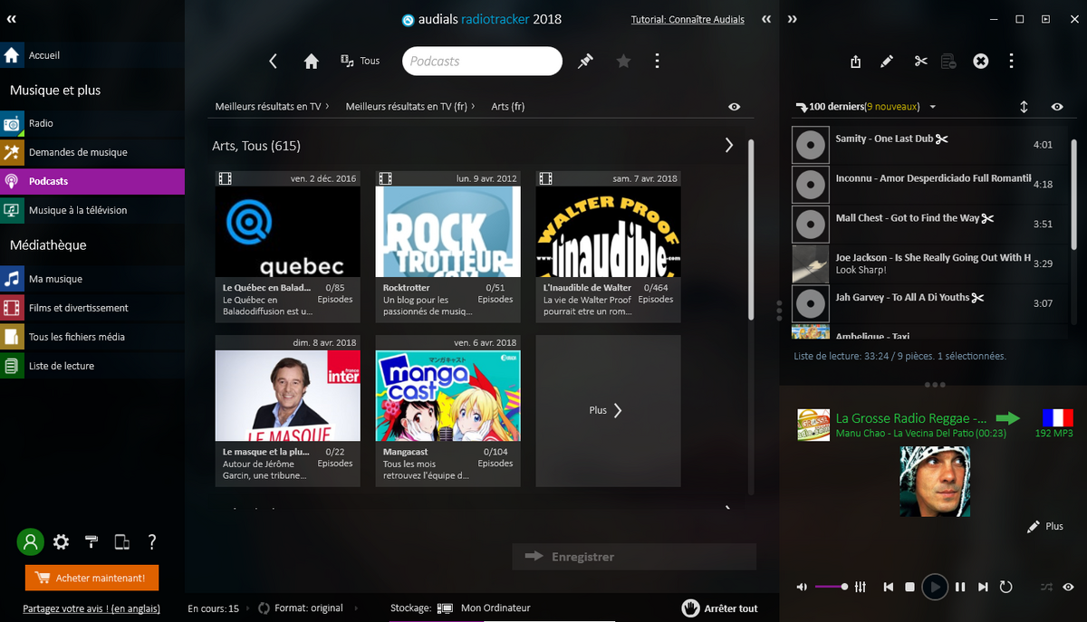Click Arrêter tout button
This screenshot has width=1087, height=622.
[x=720, y=608]
